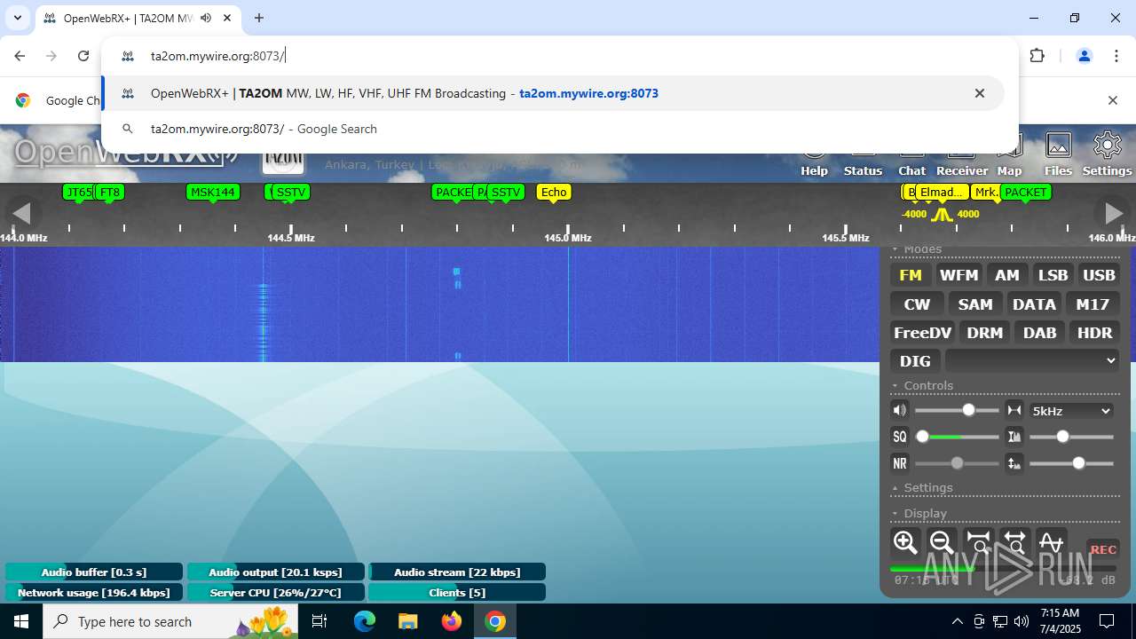Viewport: 1136px width, 639px height.
Task: Click the DIG mode button
Action: (915, 361)
